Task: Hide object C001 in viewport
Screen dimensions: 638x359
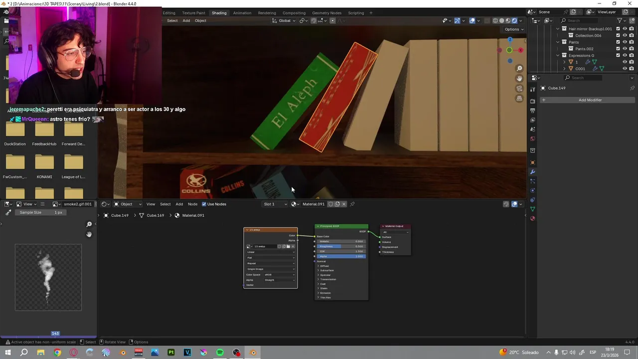Action: tap(625, 68)
